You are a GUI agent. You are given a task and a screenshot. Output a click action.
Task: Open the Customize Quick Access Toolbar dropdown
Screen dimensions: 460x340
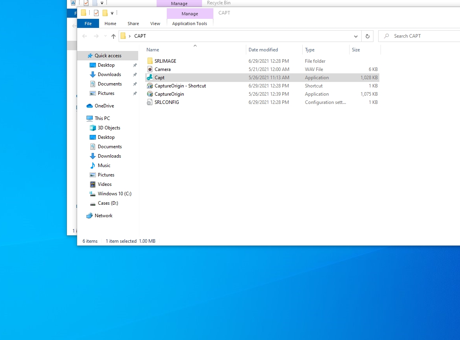click(112, 13)
